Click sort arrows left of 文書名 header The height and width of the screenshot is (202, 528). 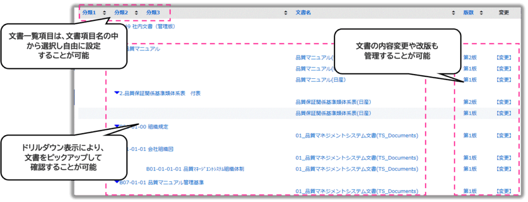tap(286, 13)
